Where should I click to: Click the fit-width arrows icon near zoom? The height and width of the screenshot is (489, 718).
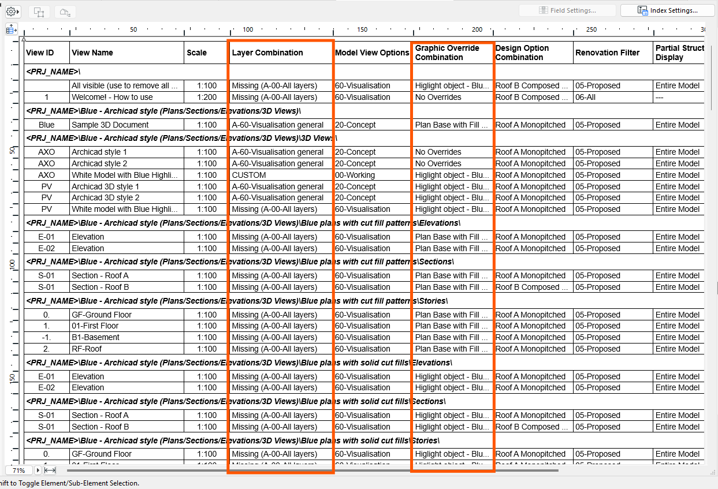point(50,471)
